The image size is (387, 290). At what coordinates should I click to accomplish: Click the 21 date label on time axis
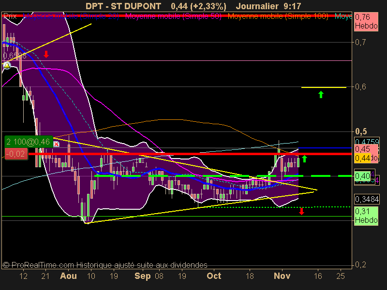45,275
